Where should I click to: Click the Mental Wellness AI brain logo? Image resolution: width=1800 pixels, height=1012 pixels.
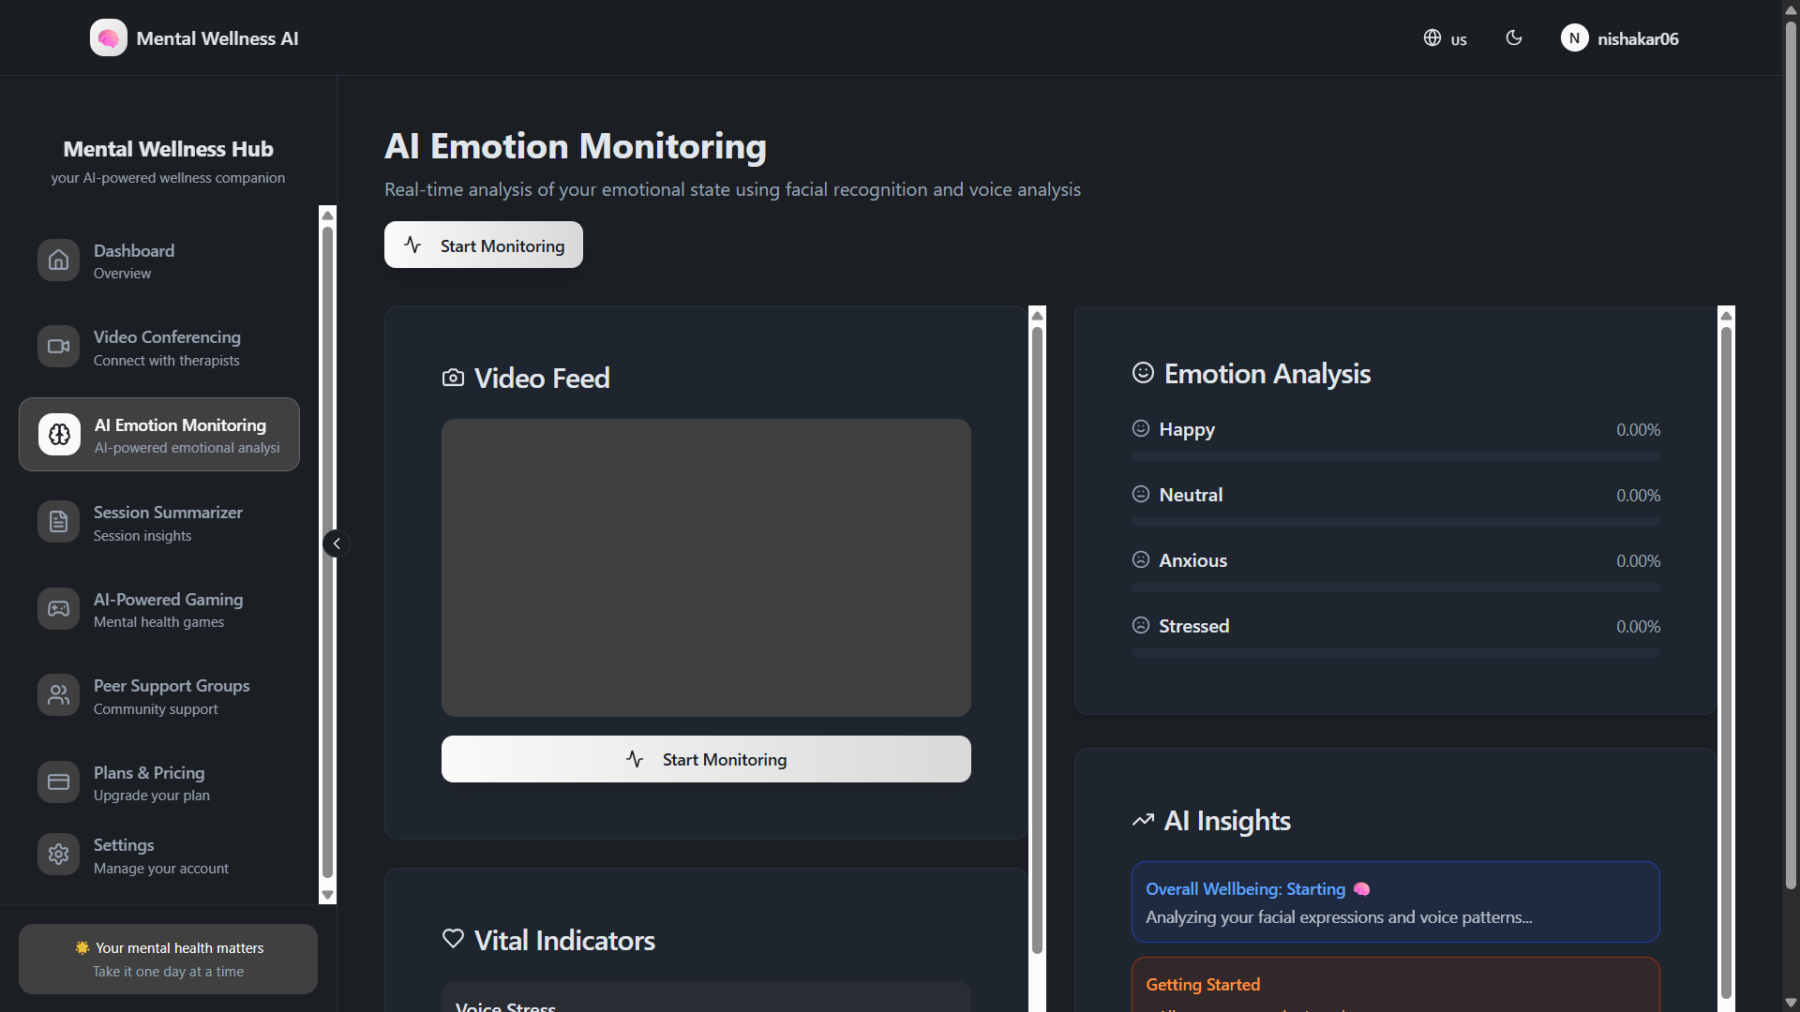(x=109, y=38)
